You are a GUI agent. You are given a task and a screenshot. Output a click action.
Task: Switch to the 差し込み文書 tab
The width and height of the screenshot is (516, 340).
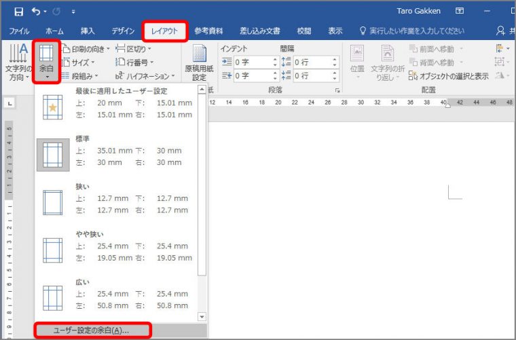pos(259,31)
